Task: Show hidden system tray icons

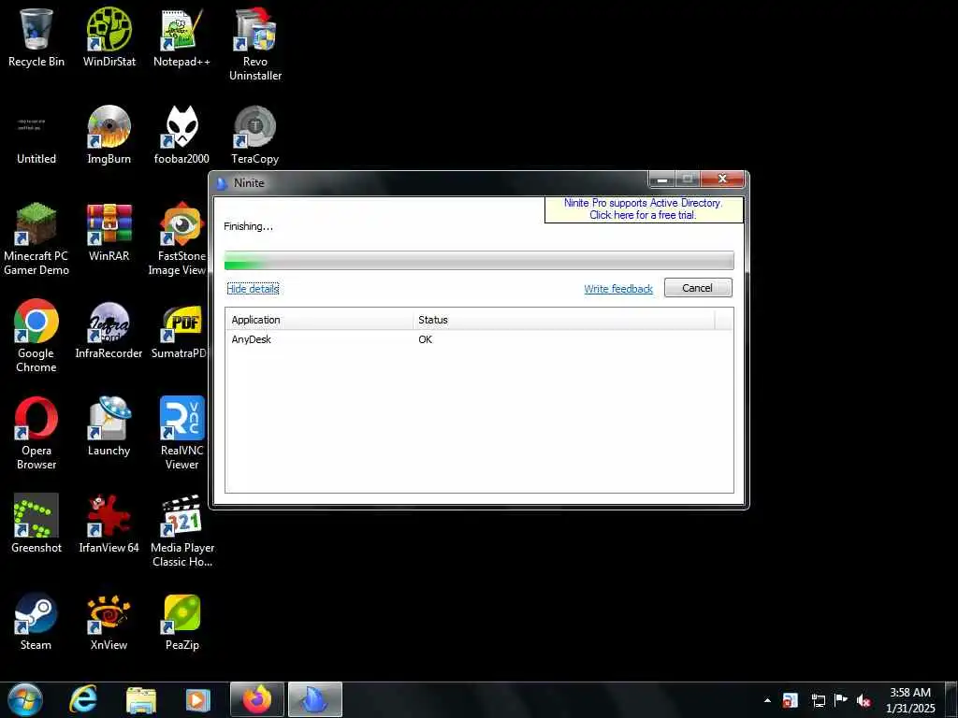Action: click(x=767, y=700)
